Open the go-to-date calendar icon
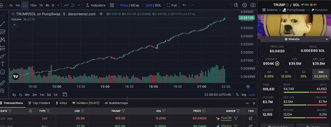This screenshot has height=127, width=331. coord(65,94)
